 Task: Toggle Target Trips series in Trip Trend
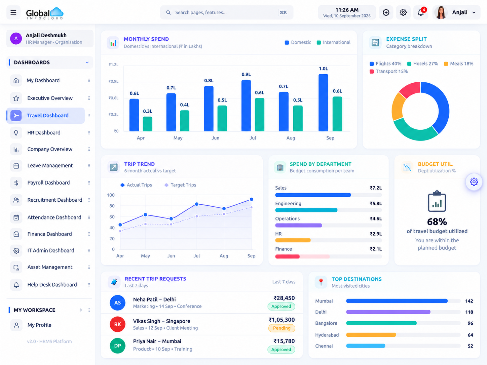pyautogui.click(x=180, y=185)
